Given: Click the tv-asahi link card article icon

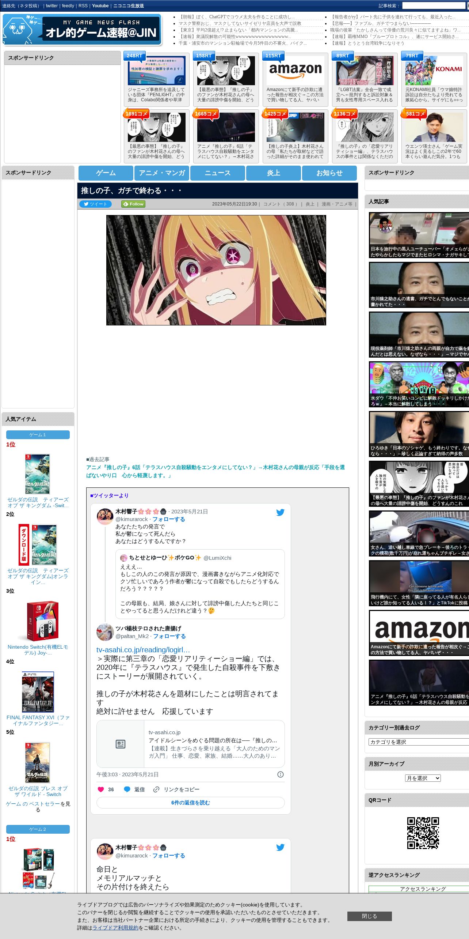Looking at the screenshot, I should pyautogui.click(x=121, y=744).
